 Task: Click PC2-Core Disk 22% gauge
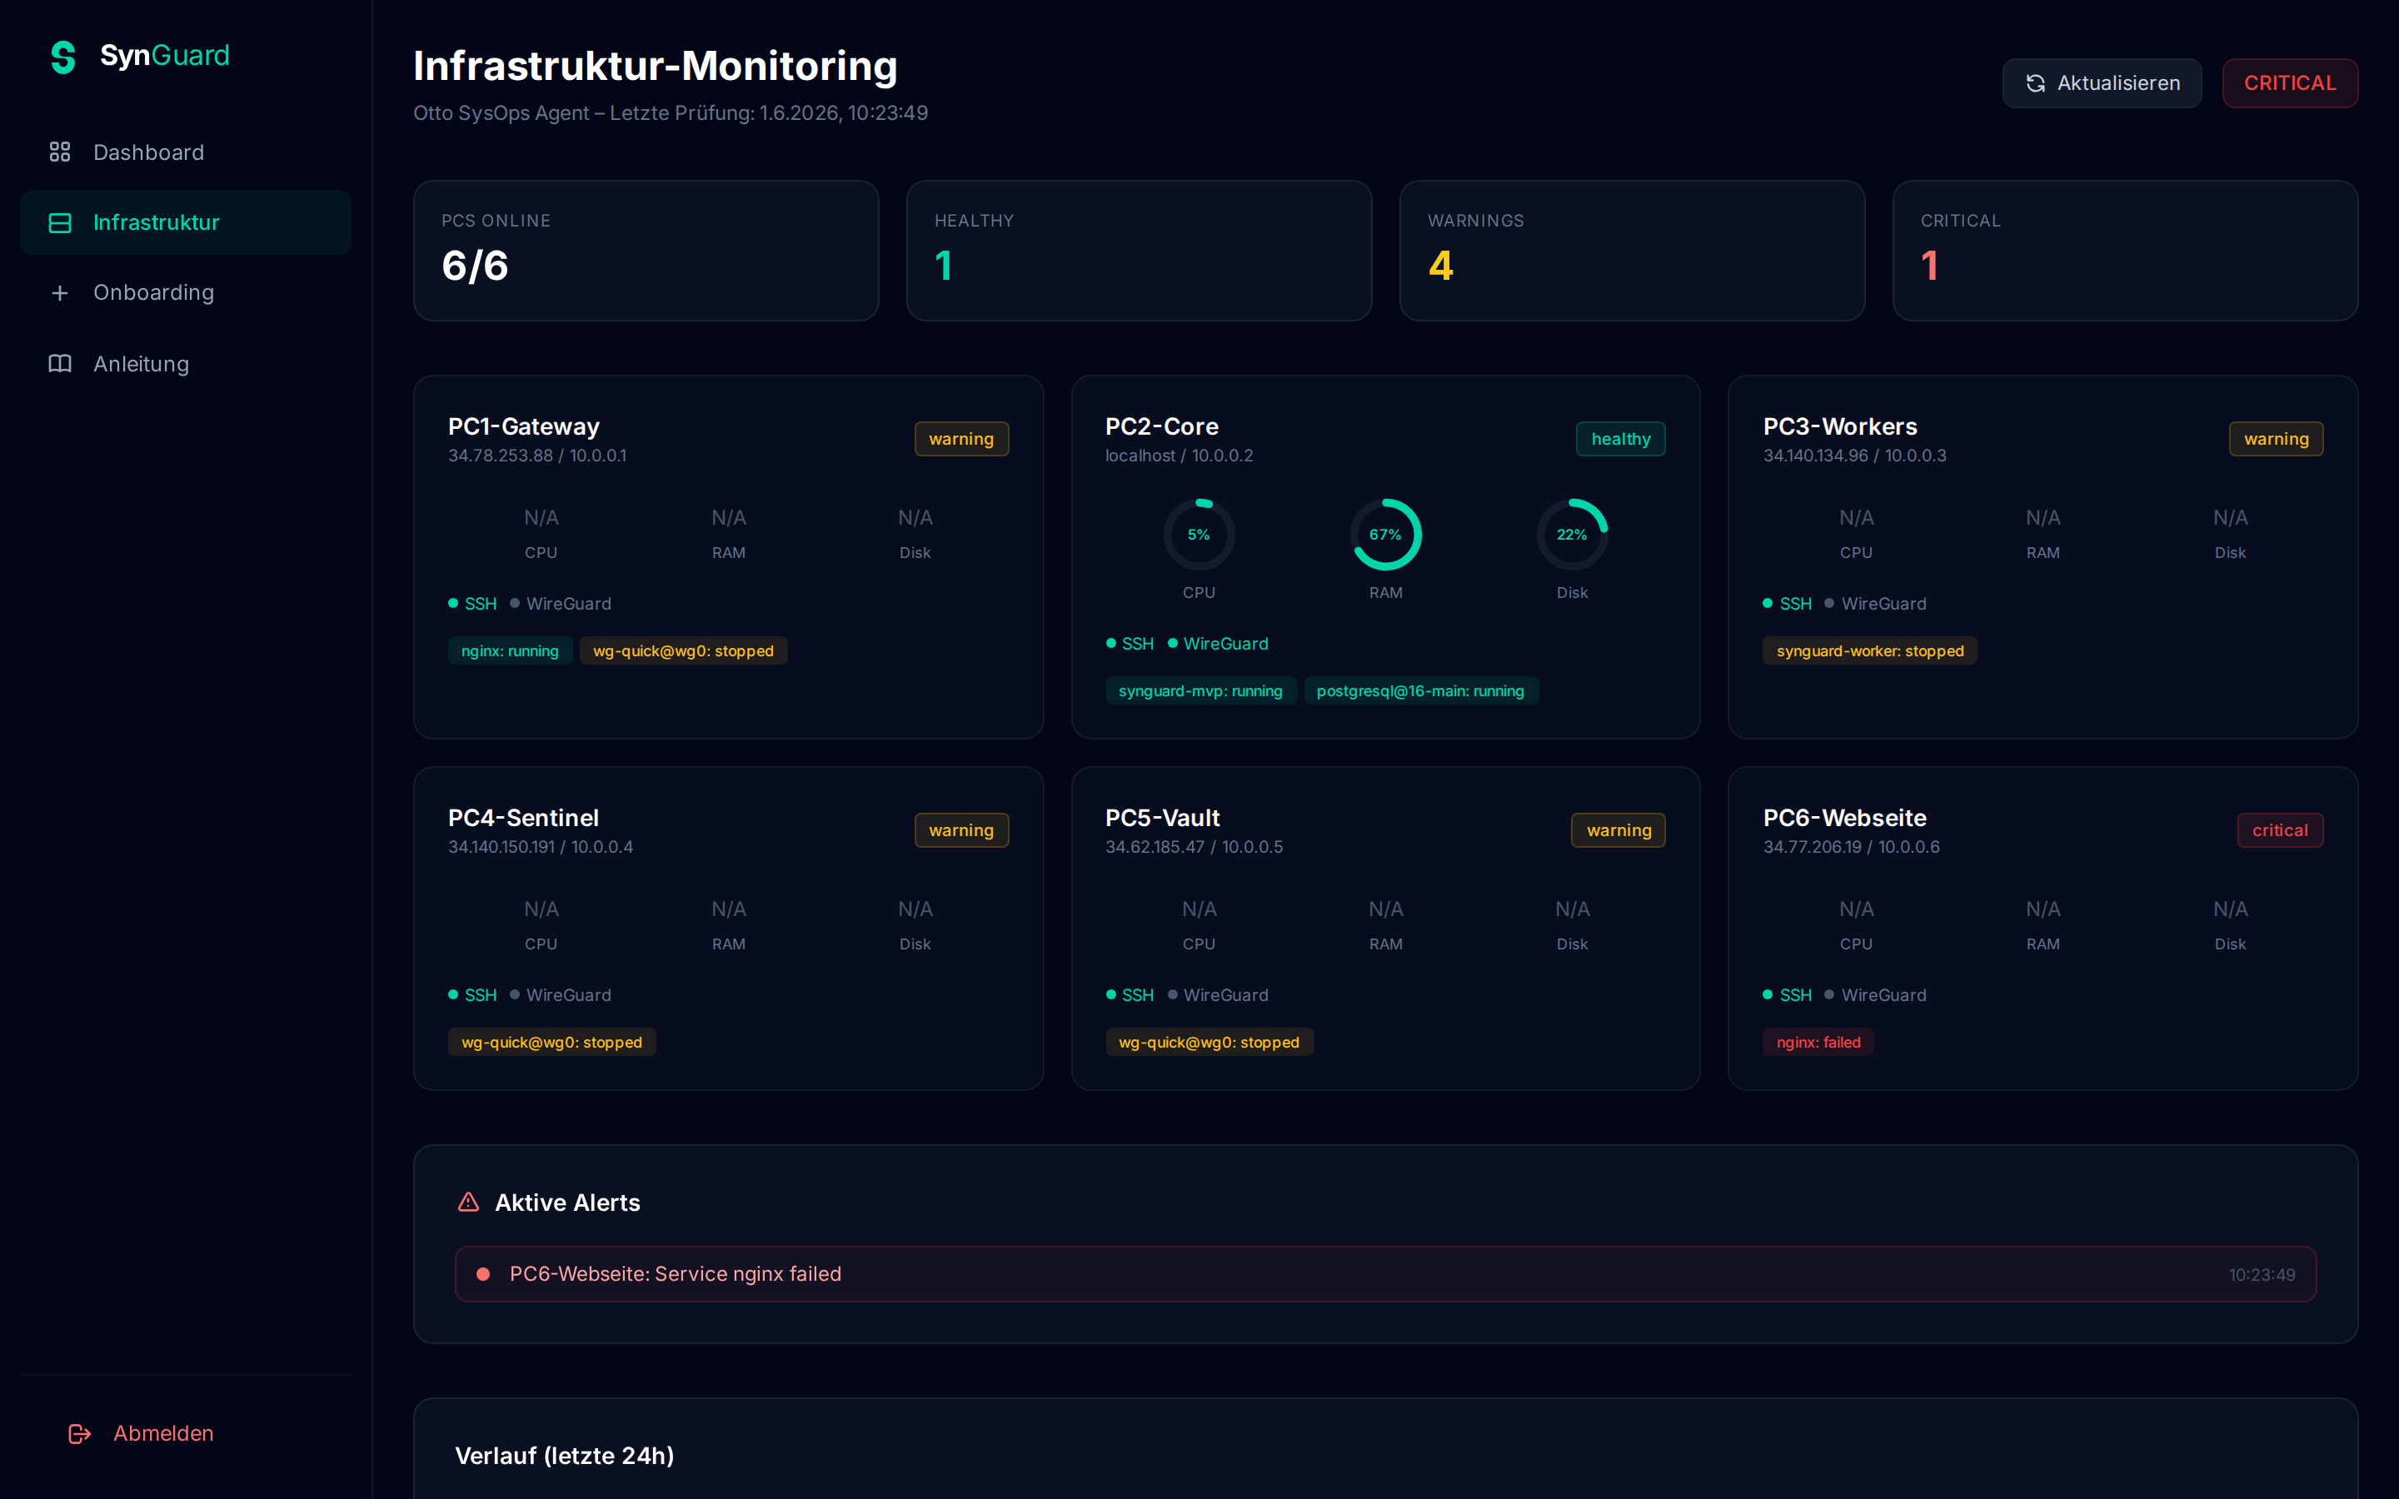(1572, 535)
